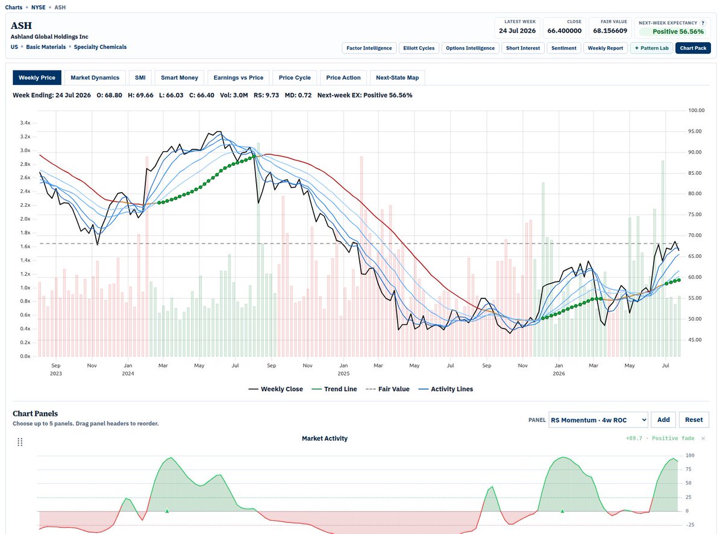Image resolution: width=723 pixels, height=534 pixels.
Task: Switch to the Smart Money tab
Action: tap(180, 78)
